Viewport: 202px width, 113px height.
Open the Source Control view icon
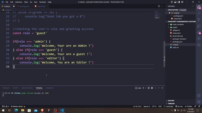click(x=199, y=19)
